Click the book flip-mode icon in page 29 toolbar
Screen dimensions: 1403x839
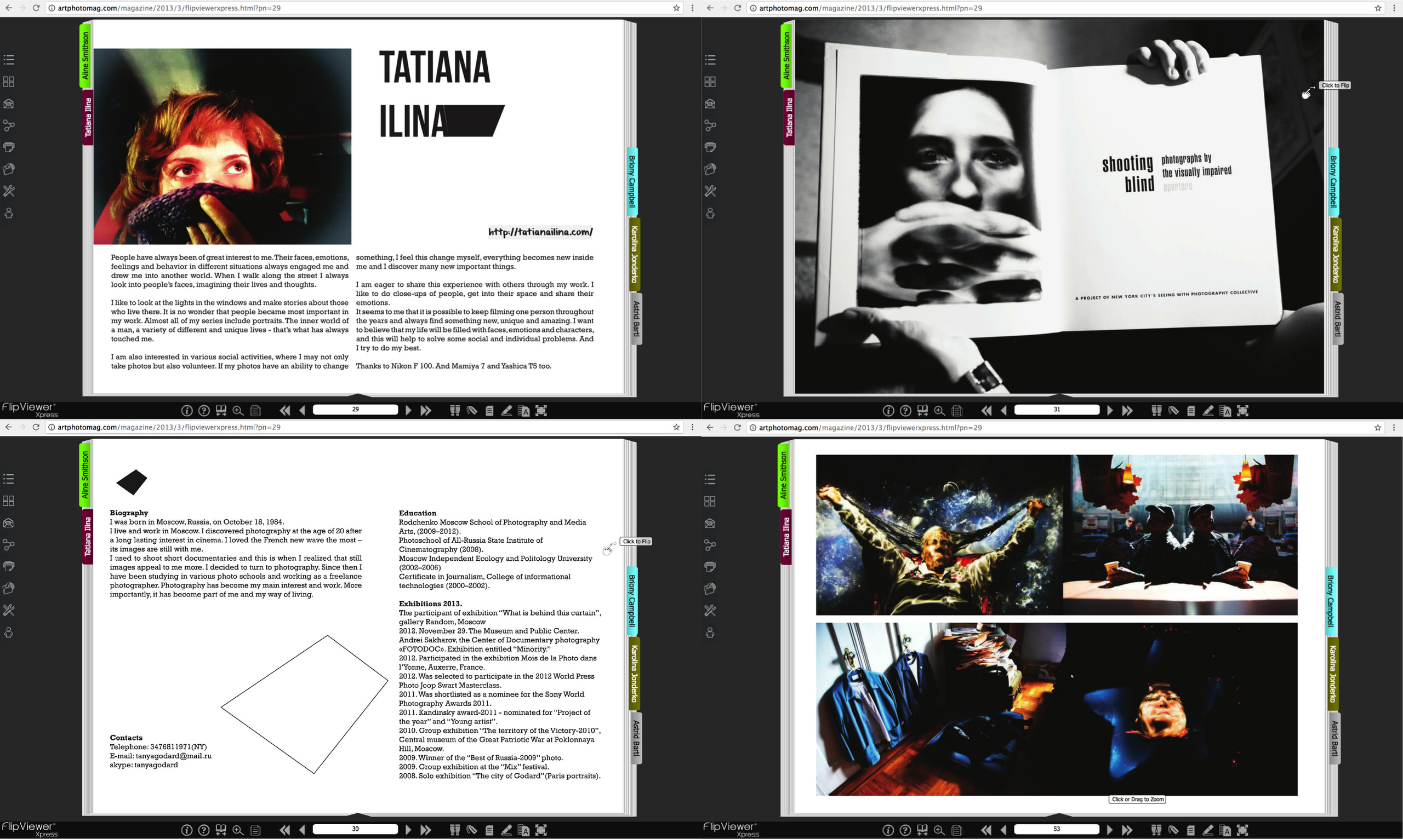(221, 410)
